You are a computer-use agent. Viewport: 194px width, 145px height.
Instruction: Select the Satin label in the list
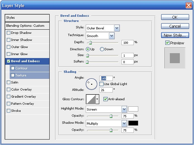pyautogui.click(x=15, y=82)
